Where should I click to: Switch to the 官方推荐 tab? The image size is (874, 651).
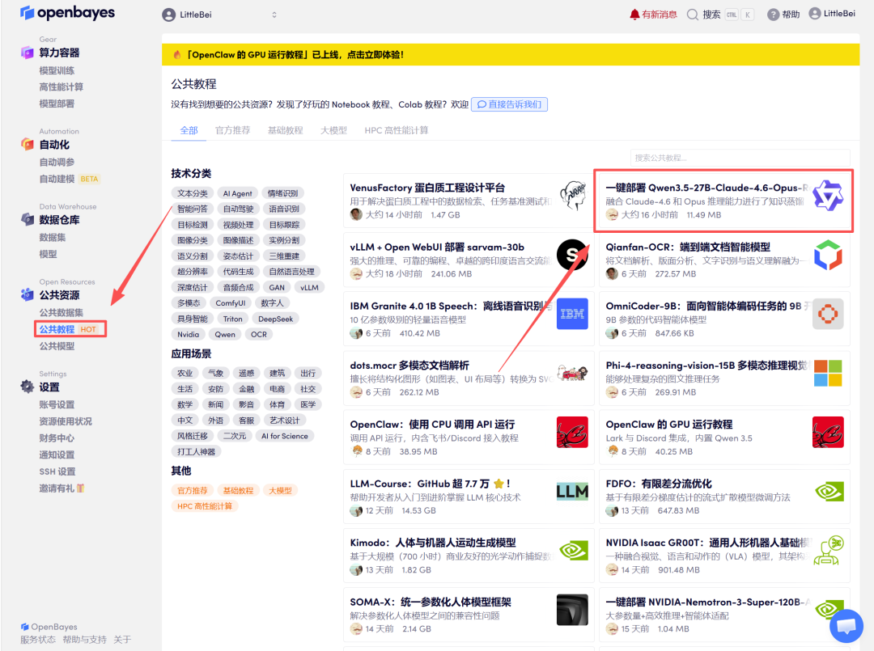(x=232, y=130)
